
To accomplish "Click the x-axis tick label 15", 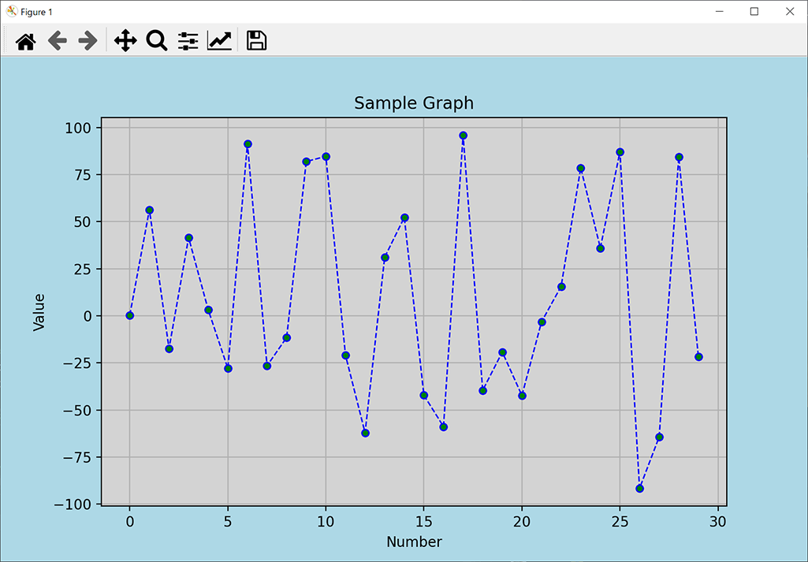I will tap(423, 522).
